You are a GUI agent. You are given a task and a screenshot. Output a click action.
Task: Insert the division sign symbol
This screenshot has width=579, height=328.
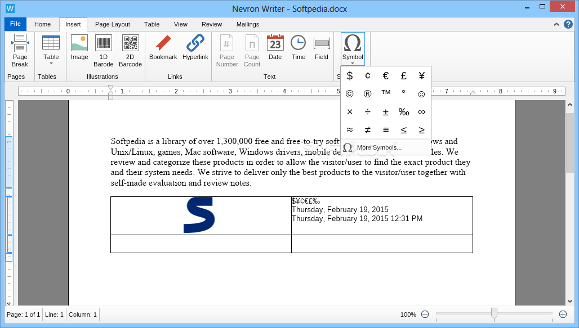[368, 112]
